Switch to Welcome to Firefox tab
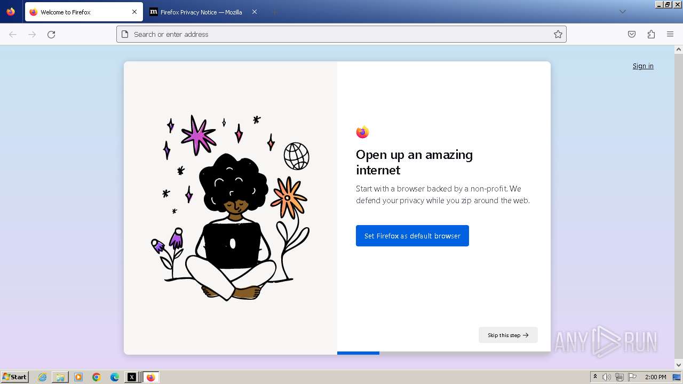This screenshot has width=683, height=384. tap(83, 12)
